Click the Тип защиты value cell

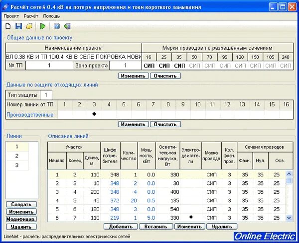46,95
